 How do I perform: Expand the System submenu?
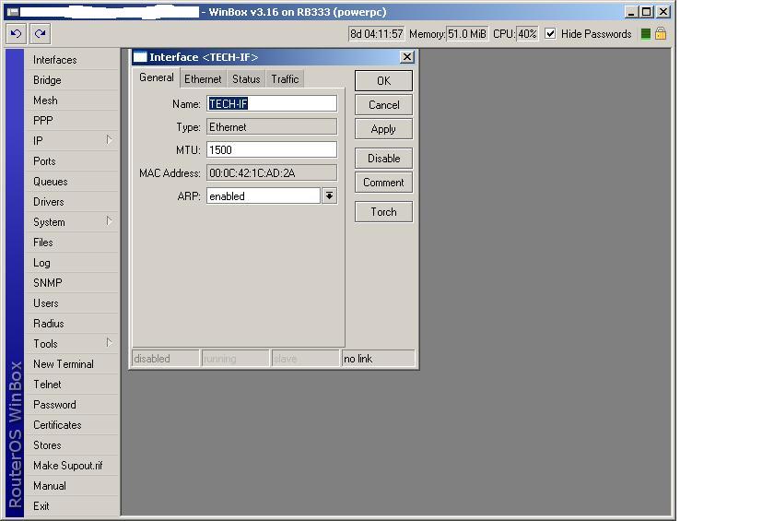pyautogui.click(x=109, y=220)
